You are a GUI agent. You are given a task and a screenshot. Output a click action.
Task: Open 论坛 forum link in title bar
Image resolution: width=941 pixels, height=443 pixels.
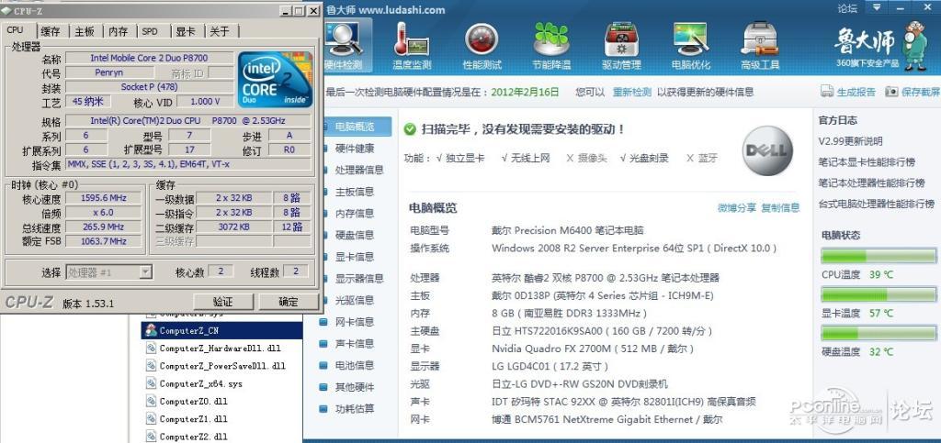[847, 8]
